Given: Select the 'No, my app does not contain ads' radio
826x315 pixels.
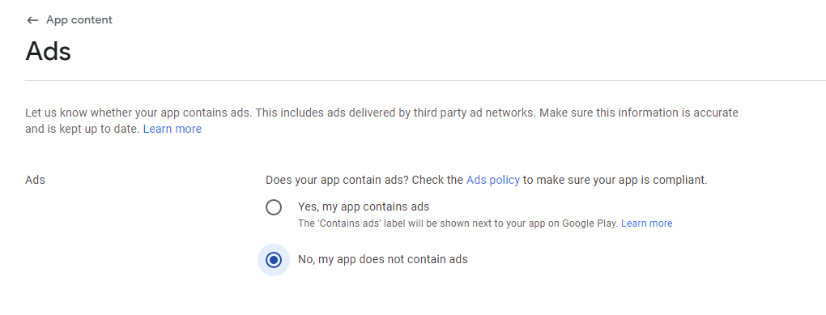Looking at the screenshot, I should (x=274, y=260).
